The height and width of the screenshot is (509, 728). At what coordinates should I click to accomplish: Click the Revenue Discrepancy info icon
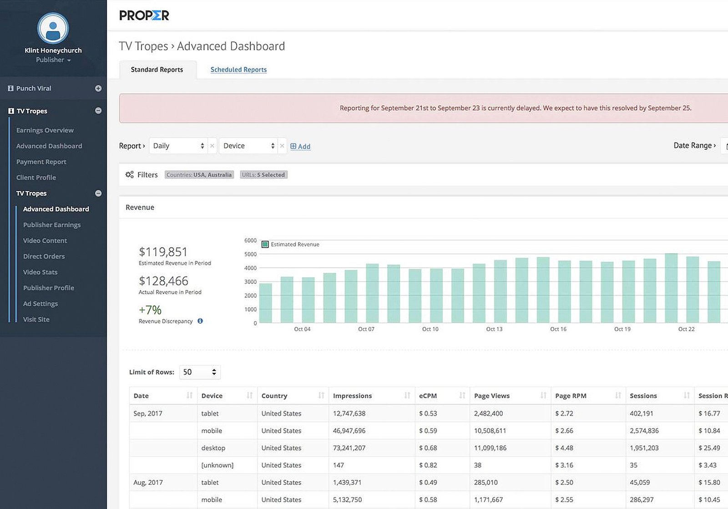(200, 321)
